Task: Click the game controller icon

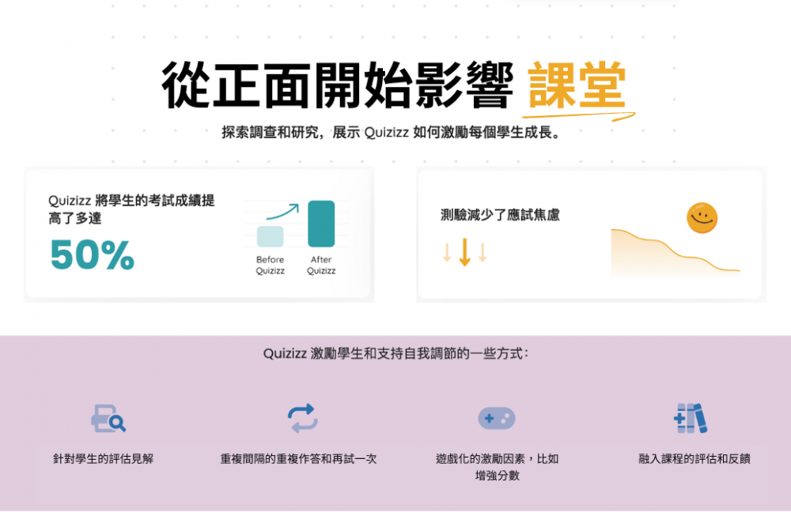Action: pos(497,418)
